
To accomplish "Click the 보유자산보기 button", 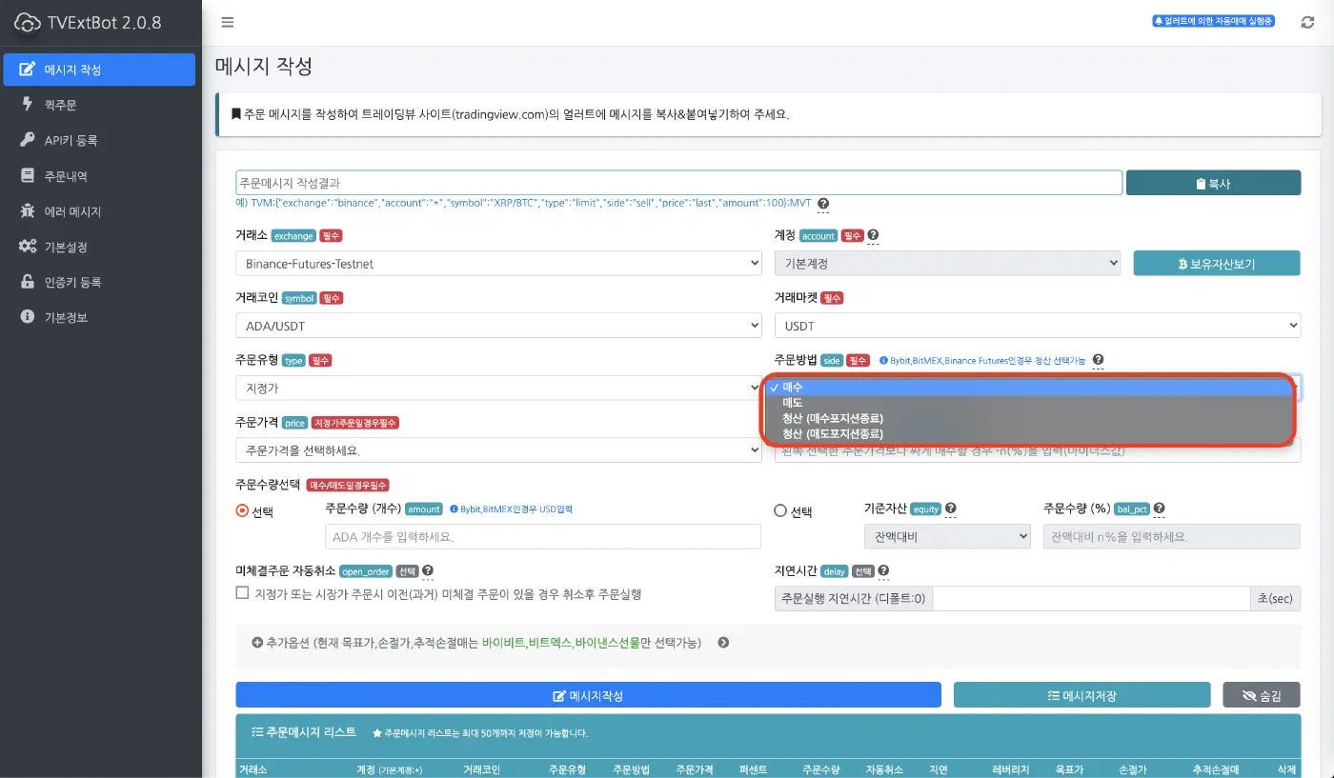I will click(x=1217, y=263).
